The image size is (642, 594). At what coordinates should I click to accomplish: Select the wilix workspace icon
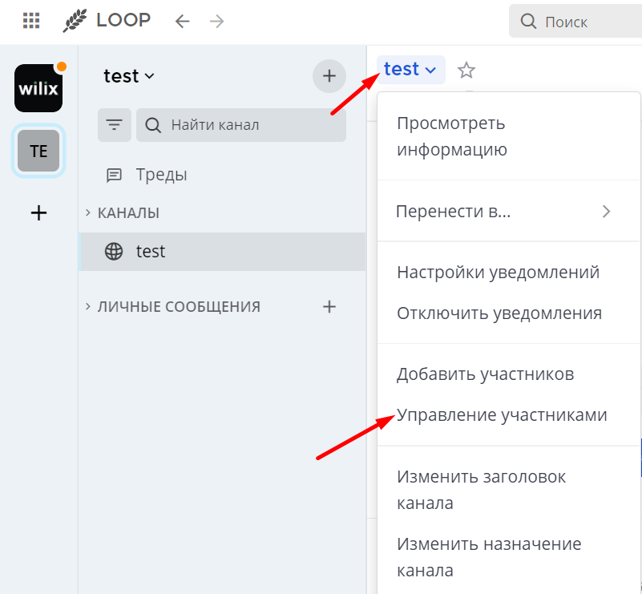[x=38, y=88]
